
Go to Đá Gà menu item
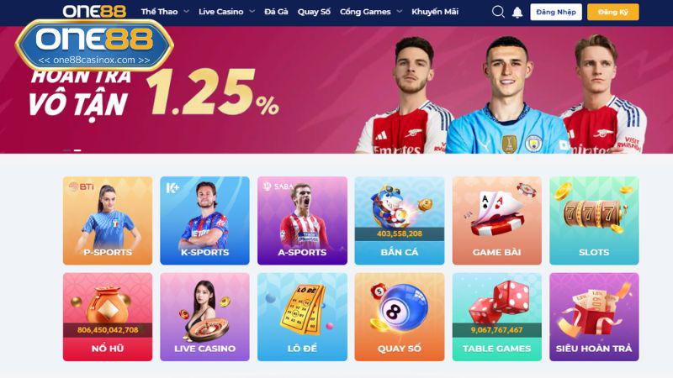coord(276,12)
